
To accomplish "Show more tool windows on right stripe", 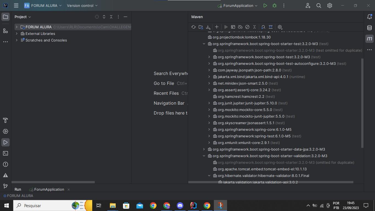I will point(370,50).
